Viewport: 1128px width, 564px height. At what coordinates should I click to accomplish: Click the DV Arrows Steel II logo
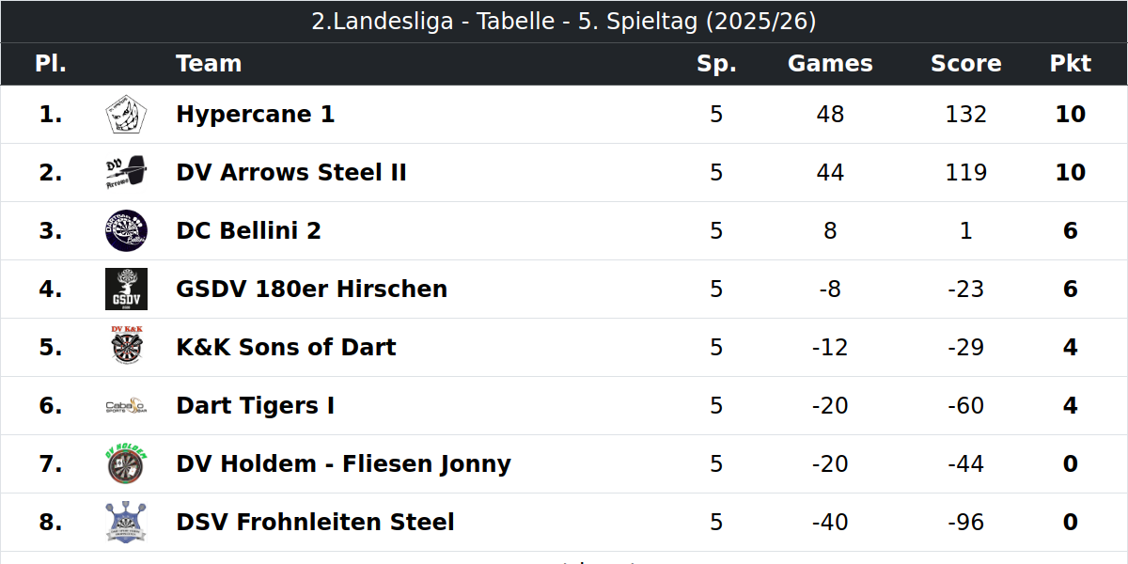click(126, 173)
